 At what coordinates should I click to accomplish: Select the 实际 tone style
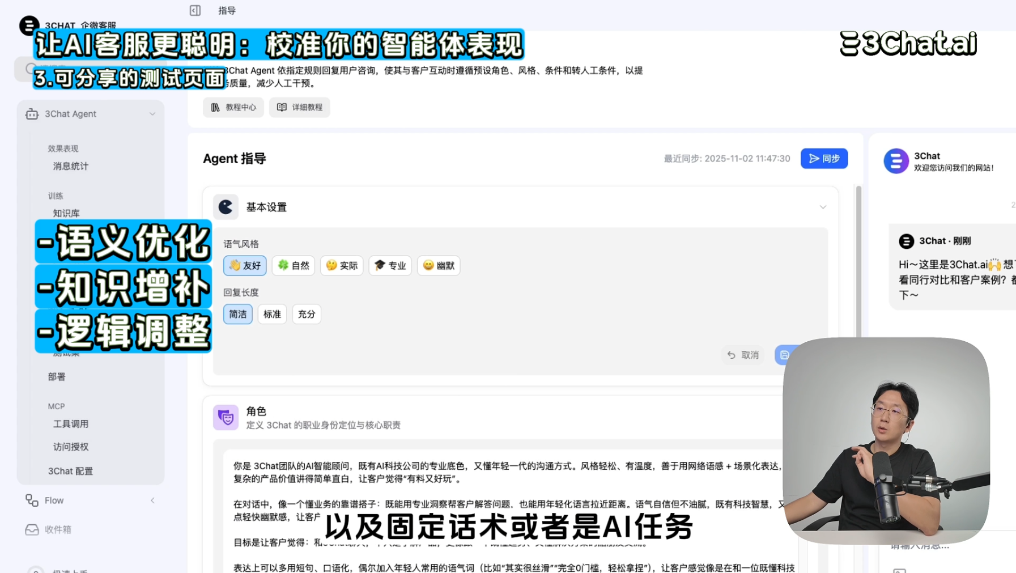tap(342, 265)
